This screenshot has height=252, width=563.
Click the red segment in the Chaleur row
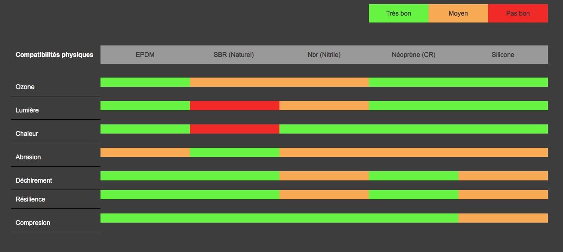tap(234, 129)
